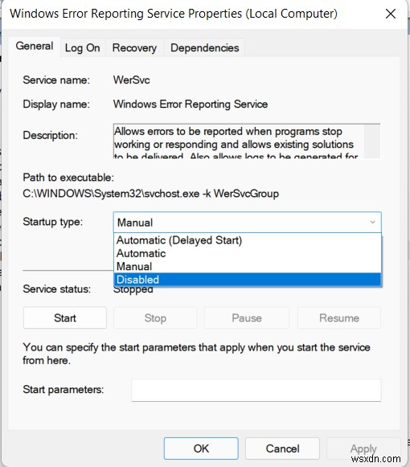
Task: Collapse the Startup type combo box
Action: click(x=248, y=222)
